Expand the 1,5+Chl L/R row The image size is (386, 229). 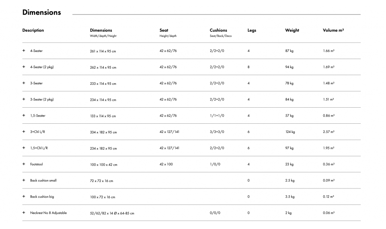click(x=24, y=148)
